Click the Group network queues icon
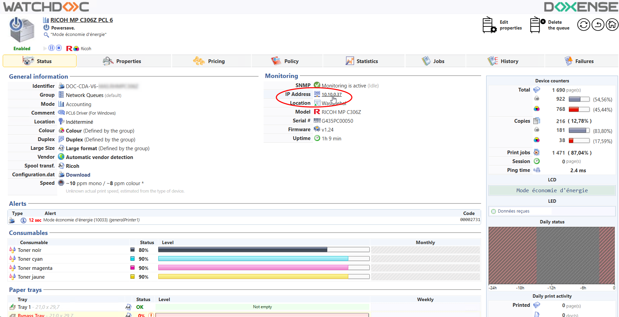 (x=61, y=95)
